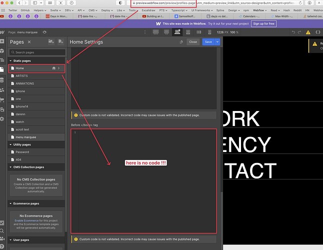Open the export code brackets icon
Screen dimensions: 323x250
pyautogui.click(x=318, y=32)
